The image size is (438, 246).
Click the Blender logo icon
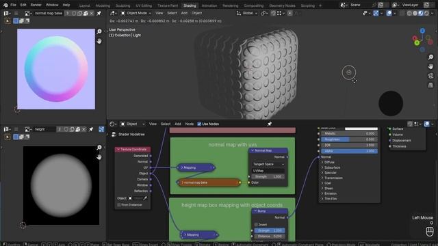[5, 5]
